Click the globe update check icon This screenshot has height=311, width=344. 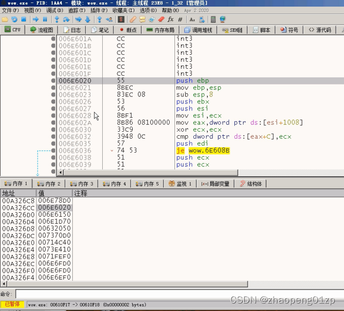pos(222,19)
